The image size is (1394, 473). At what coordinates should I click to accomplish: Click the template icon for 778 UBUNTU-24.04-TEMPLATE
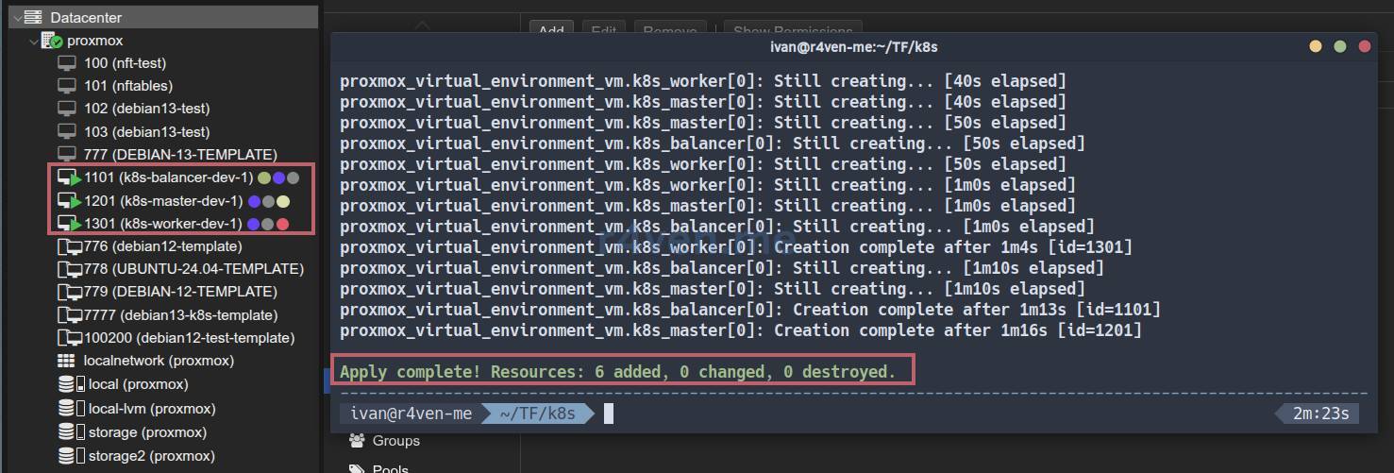coord(69,269)
